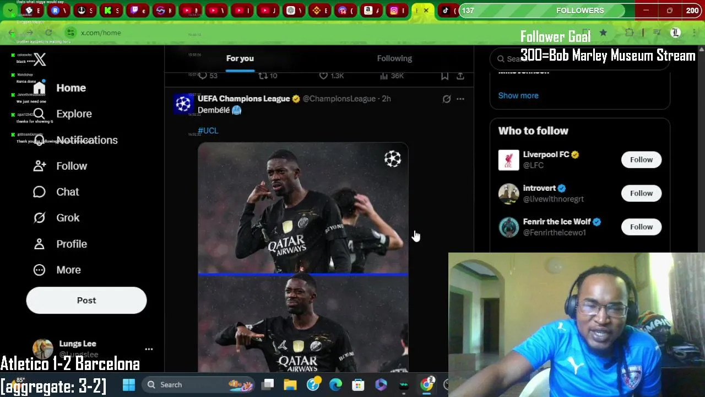This screenshot has width=705, height=397.
Task: Follow the introvert account
Action: (x=641, y=194)
